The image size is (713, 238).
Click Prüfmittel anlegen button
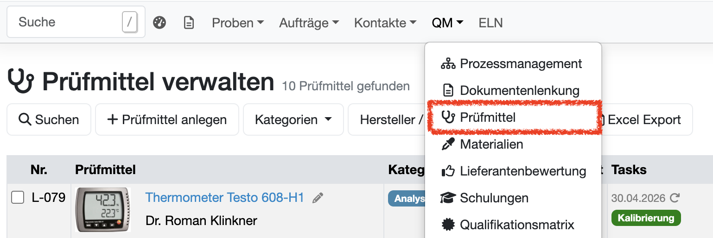(167, 119)
